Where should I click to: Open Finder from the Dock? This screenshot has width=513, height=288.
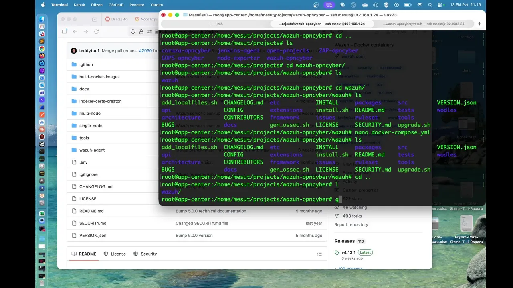42,19
